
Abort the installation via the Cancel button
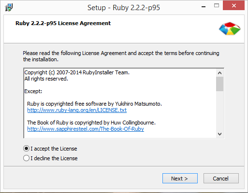point(221,179)
